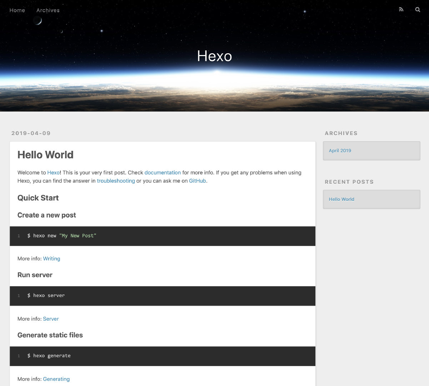Viewport: 429px width, 386px height.
Task: Open Hello World under Recent Posts
Action: point(341,199)
